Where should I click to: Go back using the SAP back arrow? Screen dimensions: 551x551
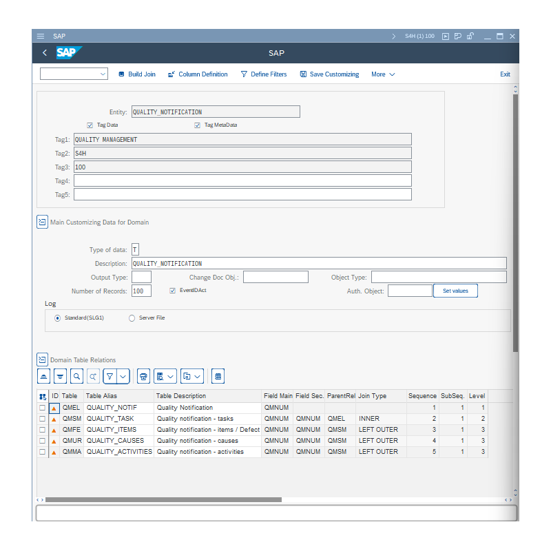(45, 53)
